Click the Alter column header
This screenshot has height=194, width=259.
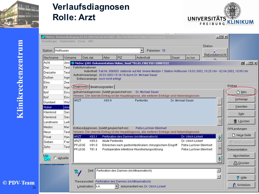[110, 58]
